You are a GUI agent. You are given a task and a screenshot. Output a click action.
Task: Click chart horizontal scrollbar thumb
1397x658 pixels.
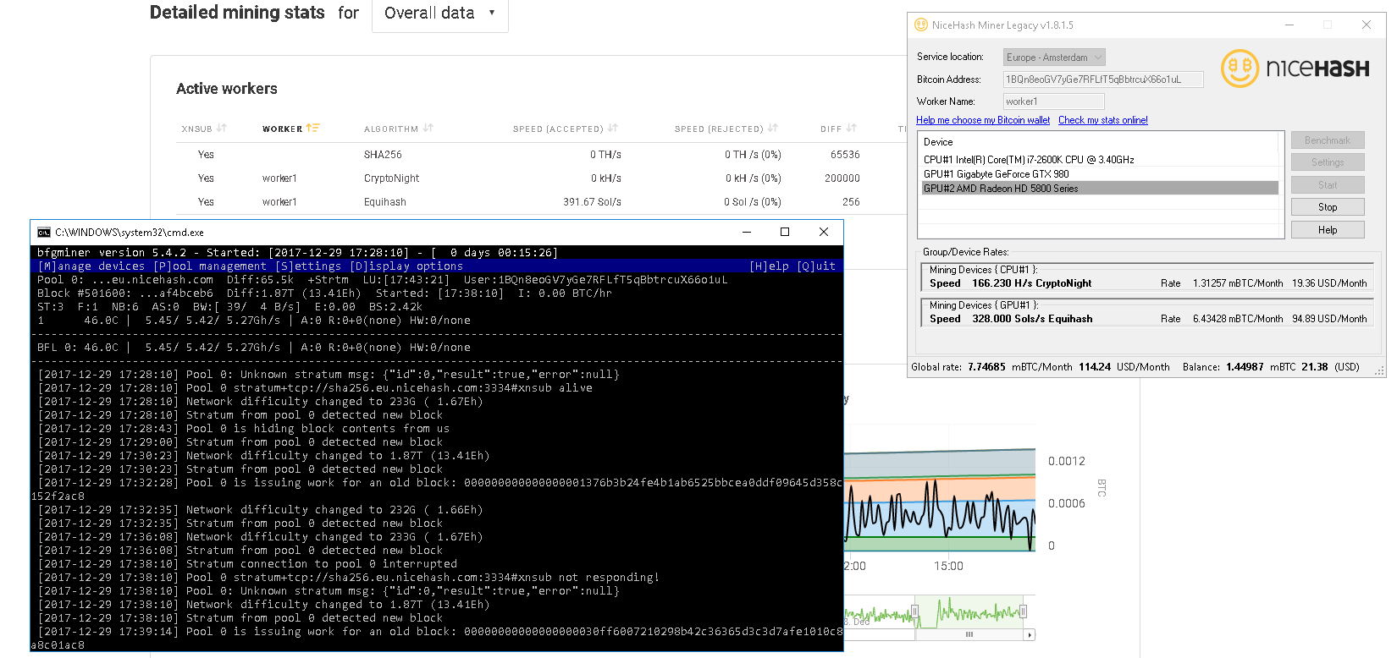click(969, 634)
